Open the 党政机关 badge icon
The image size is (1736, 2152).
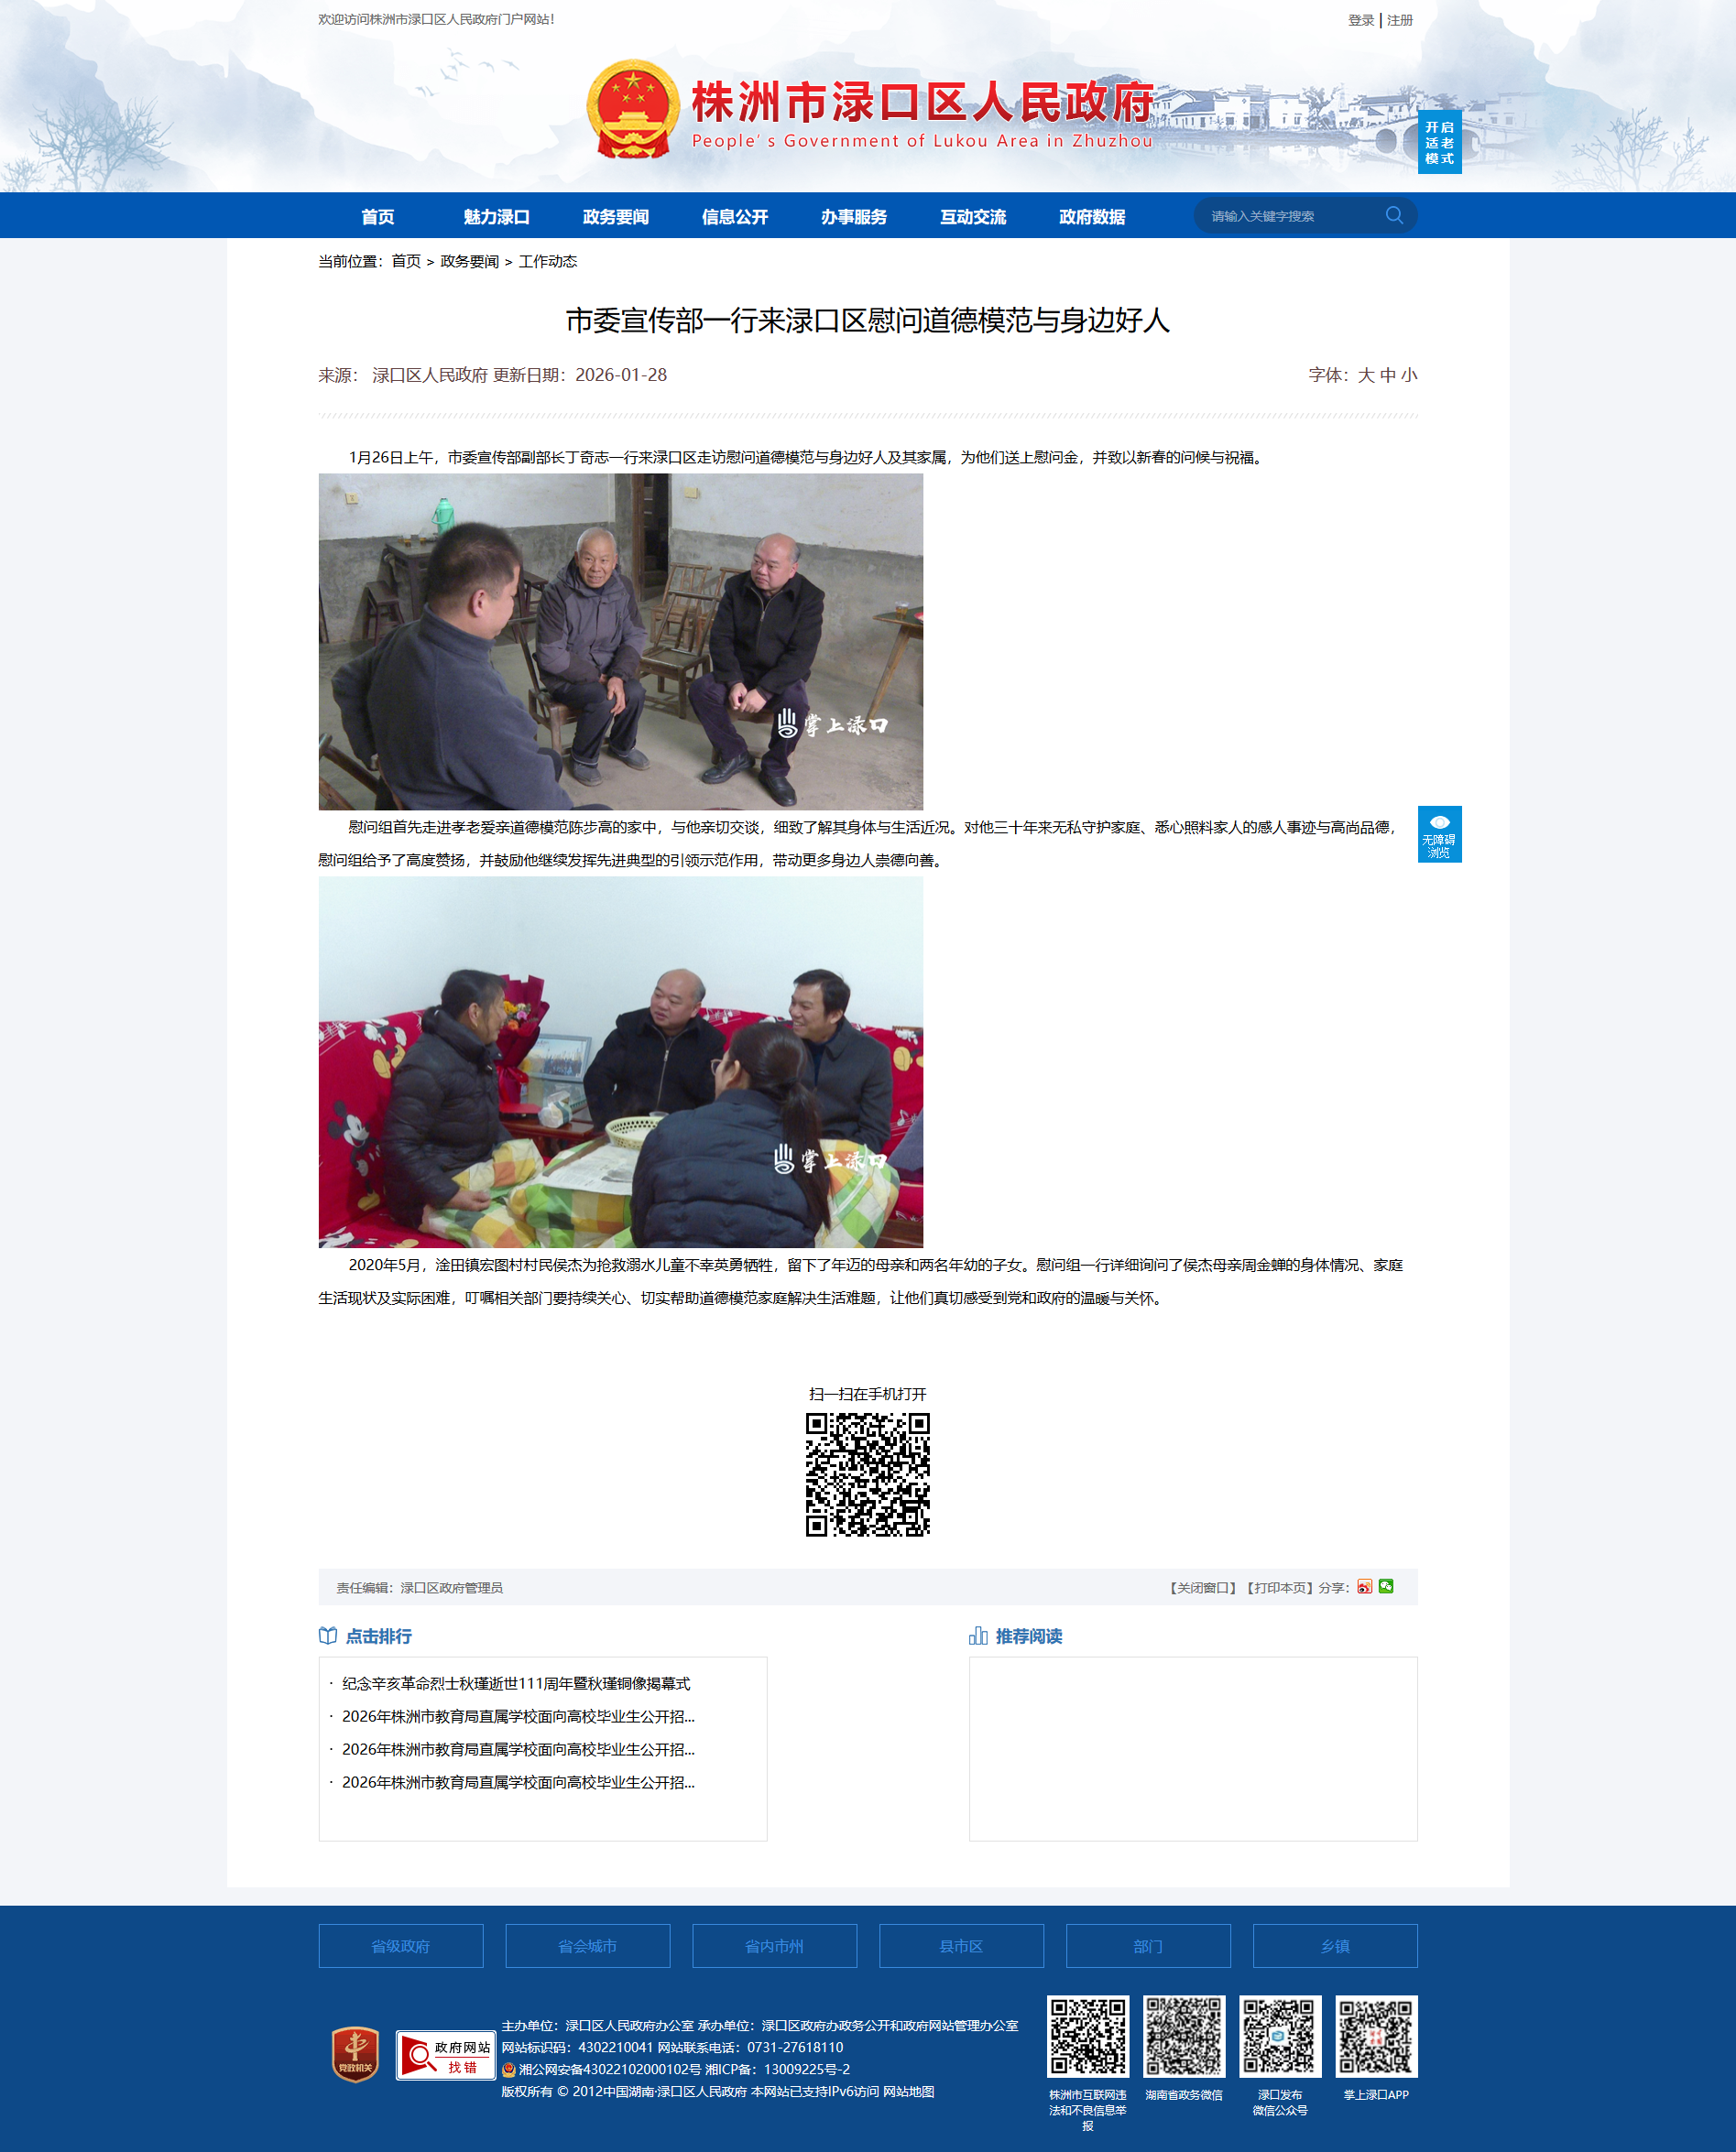pyautogui.click(x=355, y=2054)
